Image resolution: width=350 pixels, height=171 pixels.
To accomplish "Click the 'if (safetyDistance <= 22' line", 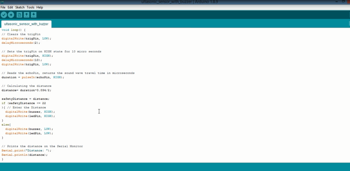I will click(x=24, y=103).
